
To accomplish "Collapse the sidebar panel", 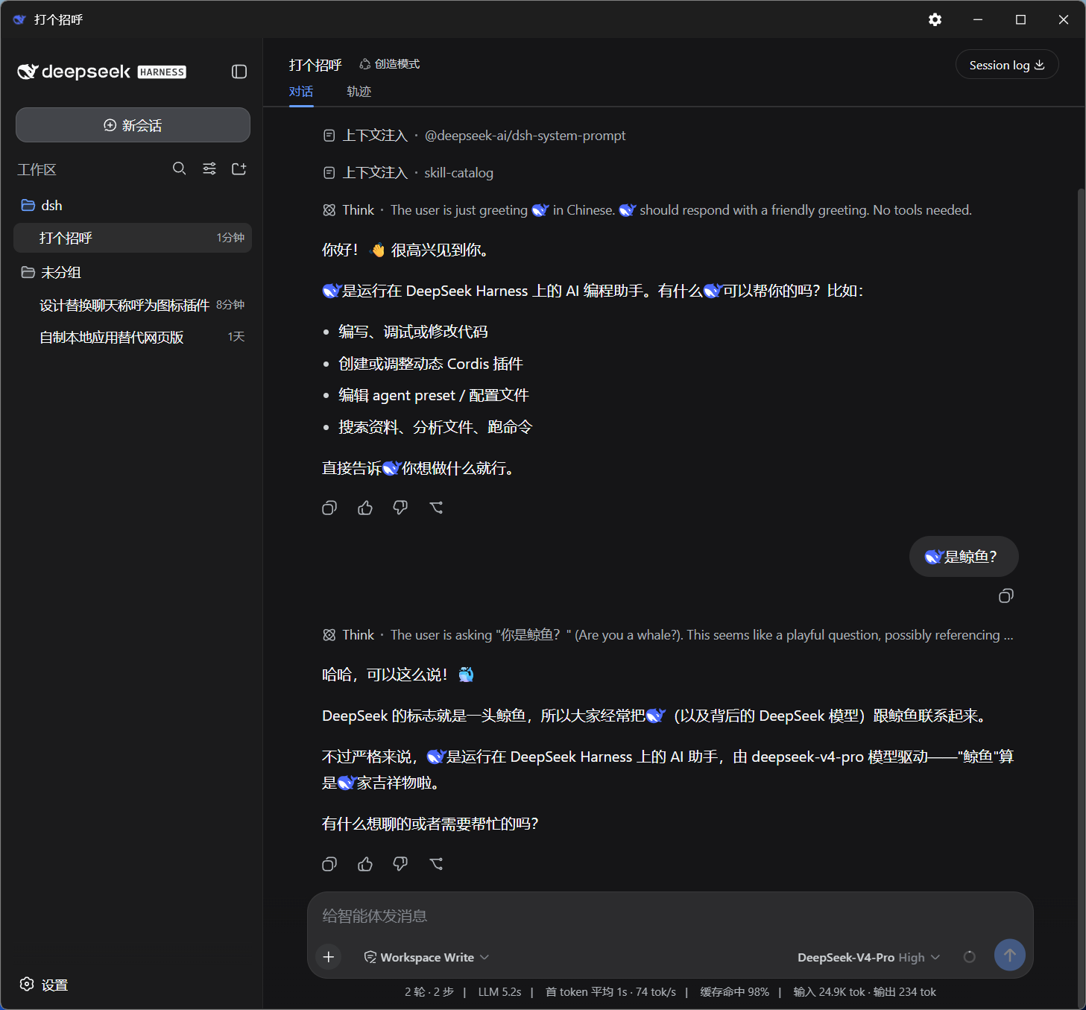I will tap(239, 72).
